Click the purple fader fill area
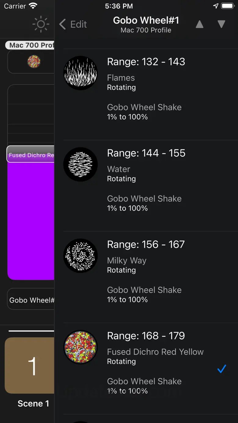Viewport: 238px width, 423px height. [31, 220]
